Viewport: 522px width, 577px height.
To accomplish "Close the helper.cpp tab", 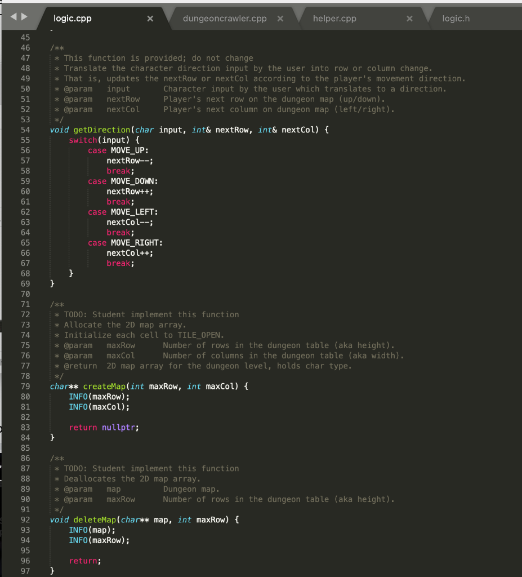I will coord(409,18).
